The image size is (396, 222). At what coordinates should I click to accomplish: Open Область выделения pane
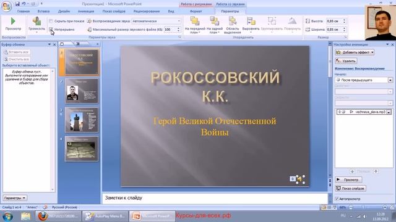233,25
